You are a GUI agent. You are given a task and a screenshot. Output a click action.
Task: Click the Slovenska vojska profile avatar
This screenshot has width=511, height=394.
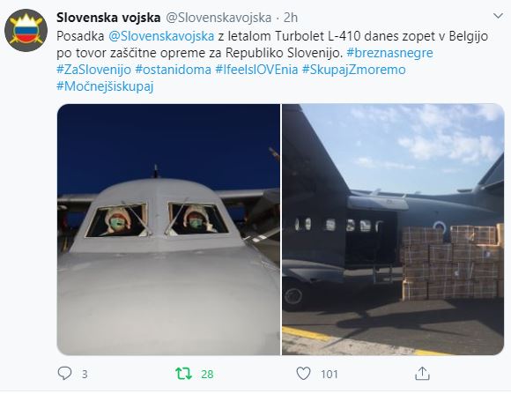tap(26, 30)
